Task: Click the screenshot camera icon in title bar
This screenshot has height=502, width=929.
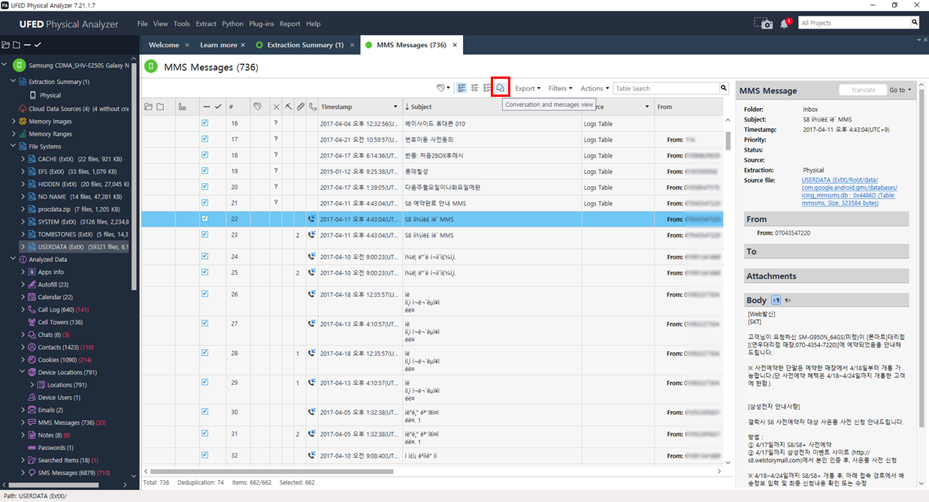Action: (764, 24)
